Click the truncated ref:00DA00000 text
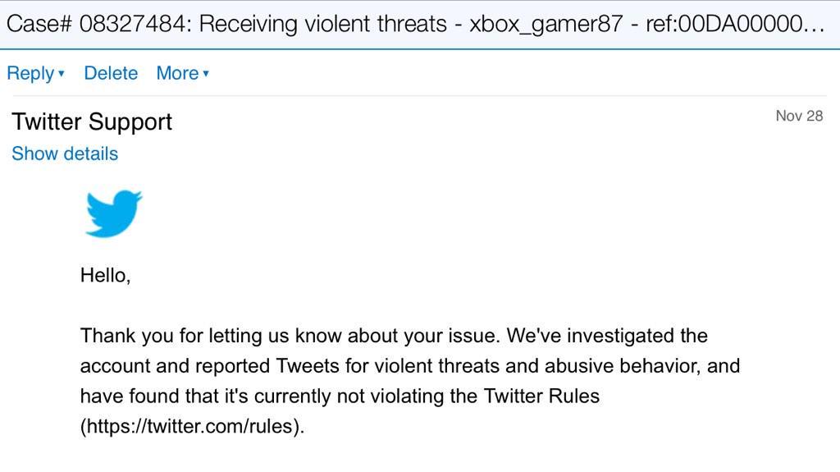The height and width of the screenshot is (472, 840). 724,24
